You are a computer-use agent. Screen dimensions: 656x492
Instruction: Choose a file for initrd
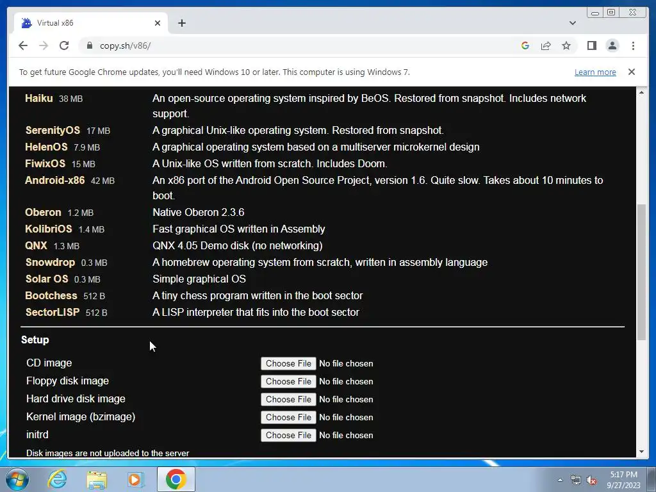(288, 436)
